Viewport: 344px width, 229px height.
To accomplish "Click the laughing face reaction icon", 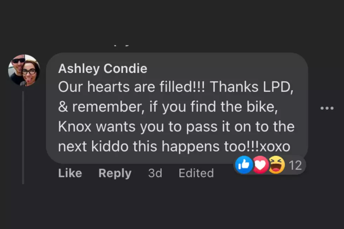I will click(277, 165).
